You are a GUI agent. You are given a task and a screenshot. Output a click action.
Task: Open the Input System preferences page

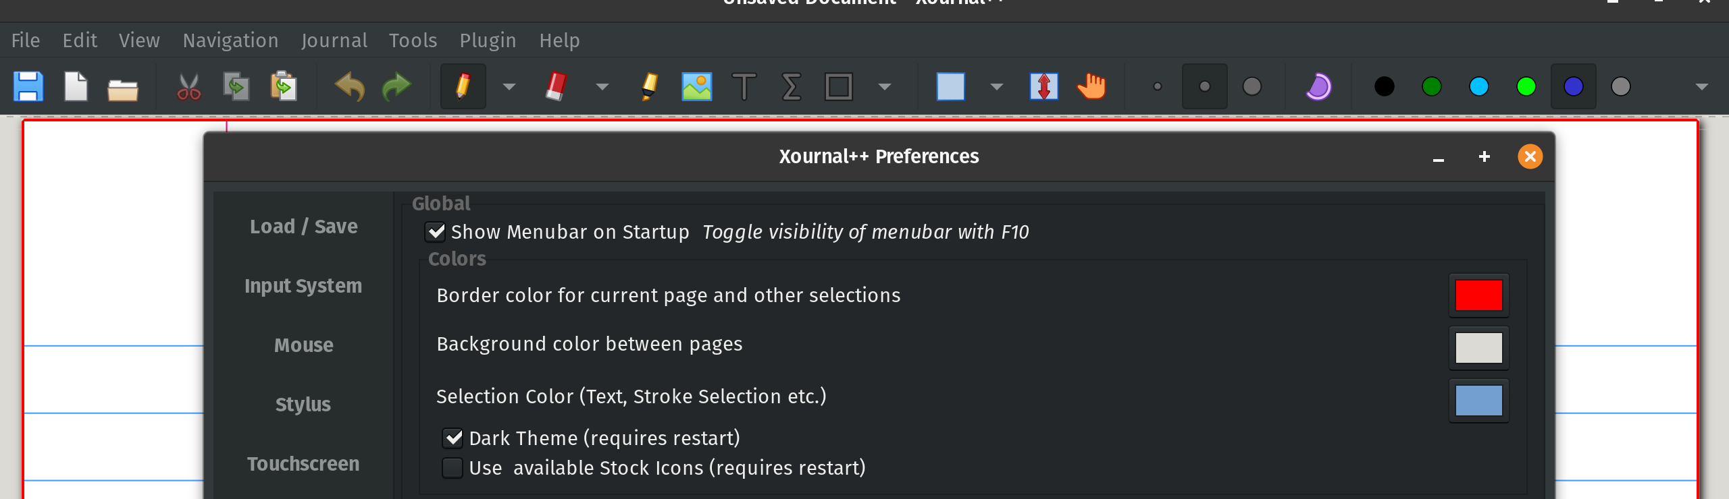tap(303, 285)
